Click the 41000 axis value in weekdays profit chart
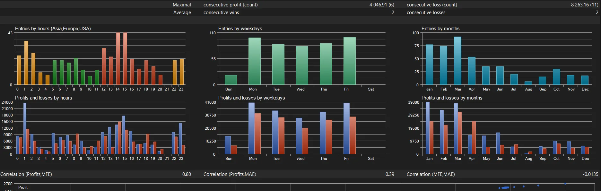 [x=210, y=102]
